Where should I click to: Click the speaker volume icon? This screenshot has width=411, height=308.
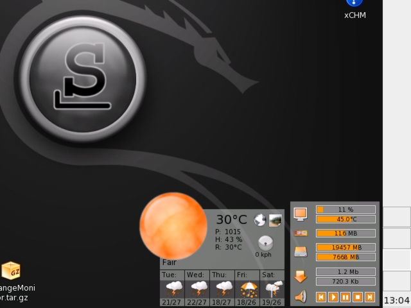(301, 296)
